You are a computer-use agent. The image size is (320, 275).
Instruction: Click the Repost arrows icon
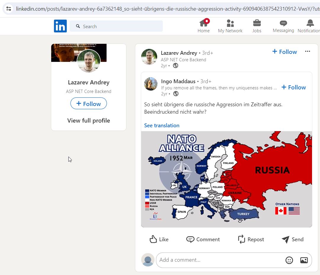point(242,239)
